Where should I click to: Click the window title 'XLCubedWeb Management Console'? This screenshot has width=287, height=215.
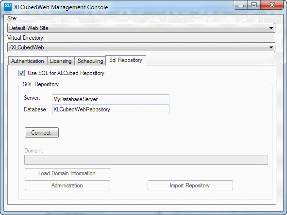pyautogui.click(x=61, y=7)
